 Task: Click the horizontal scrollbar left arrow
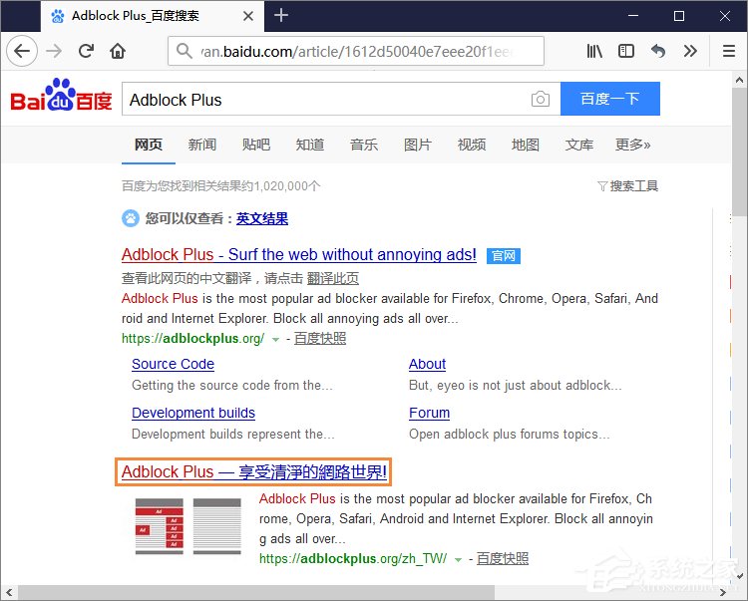[9, 593]
